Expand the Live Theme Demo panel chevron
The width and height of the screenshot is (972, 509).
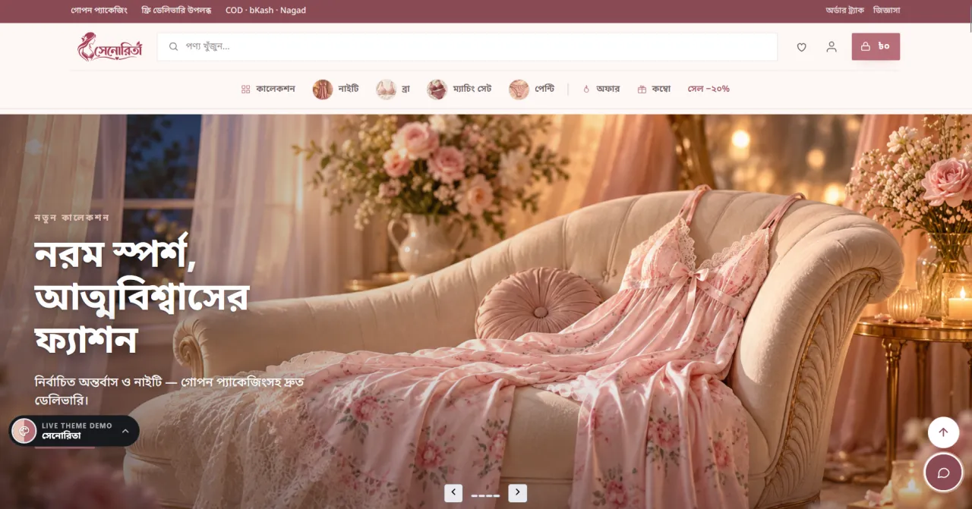125,431
